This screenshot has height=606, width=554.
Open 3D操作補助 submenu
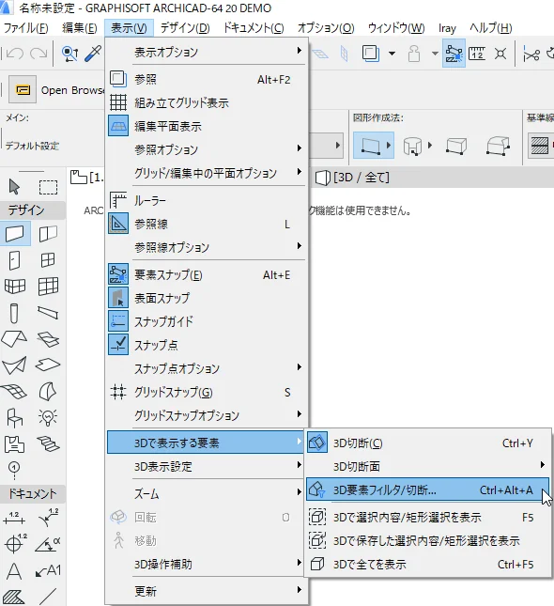pyautogui.click(x=206, y=565)
